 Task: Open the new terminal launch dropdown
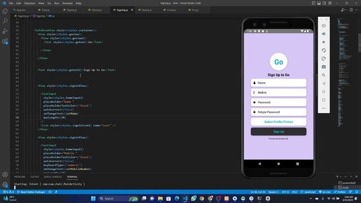[341, 176]
